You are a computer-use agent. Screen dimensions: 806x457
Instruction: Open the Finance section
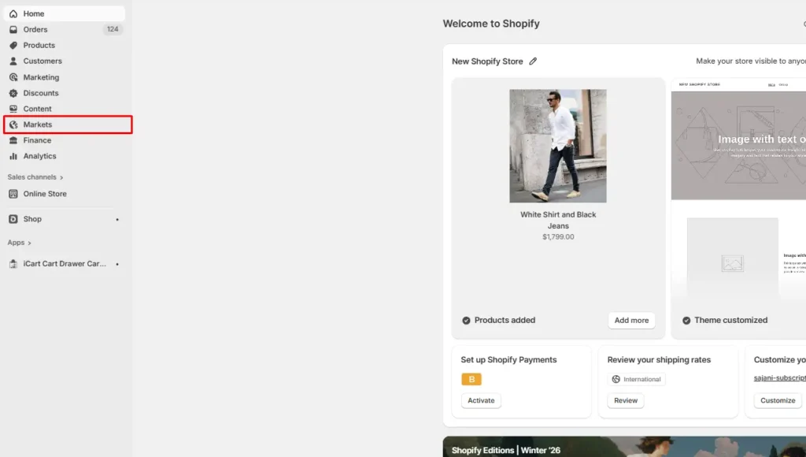click(x=13, y=140)
